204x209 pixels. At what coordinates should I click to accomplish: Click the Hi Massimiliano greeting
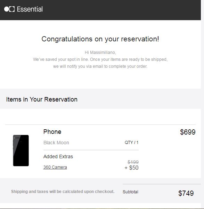(x=100, y=53)
